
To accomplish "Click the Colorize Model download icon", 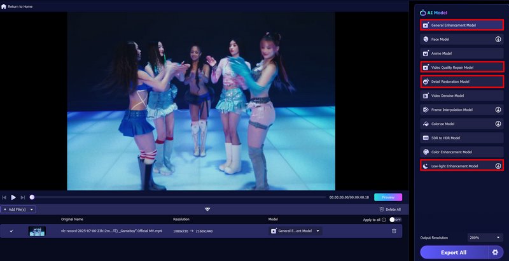I will [498, 123].
